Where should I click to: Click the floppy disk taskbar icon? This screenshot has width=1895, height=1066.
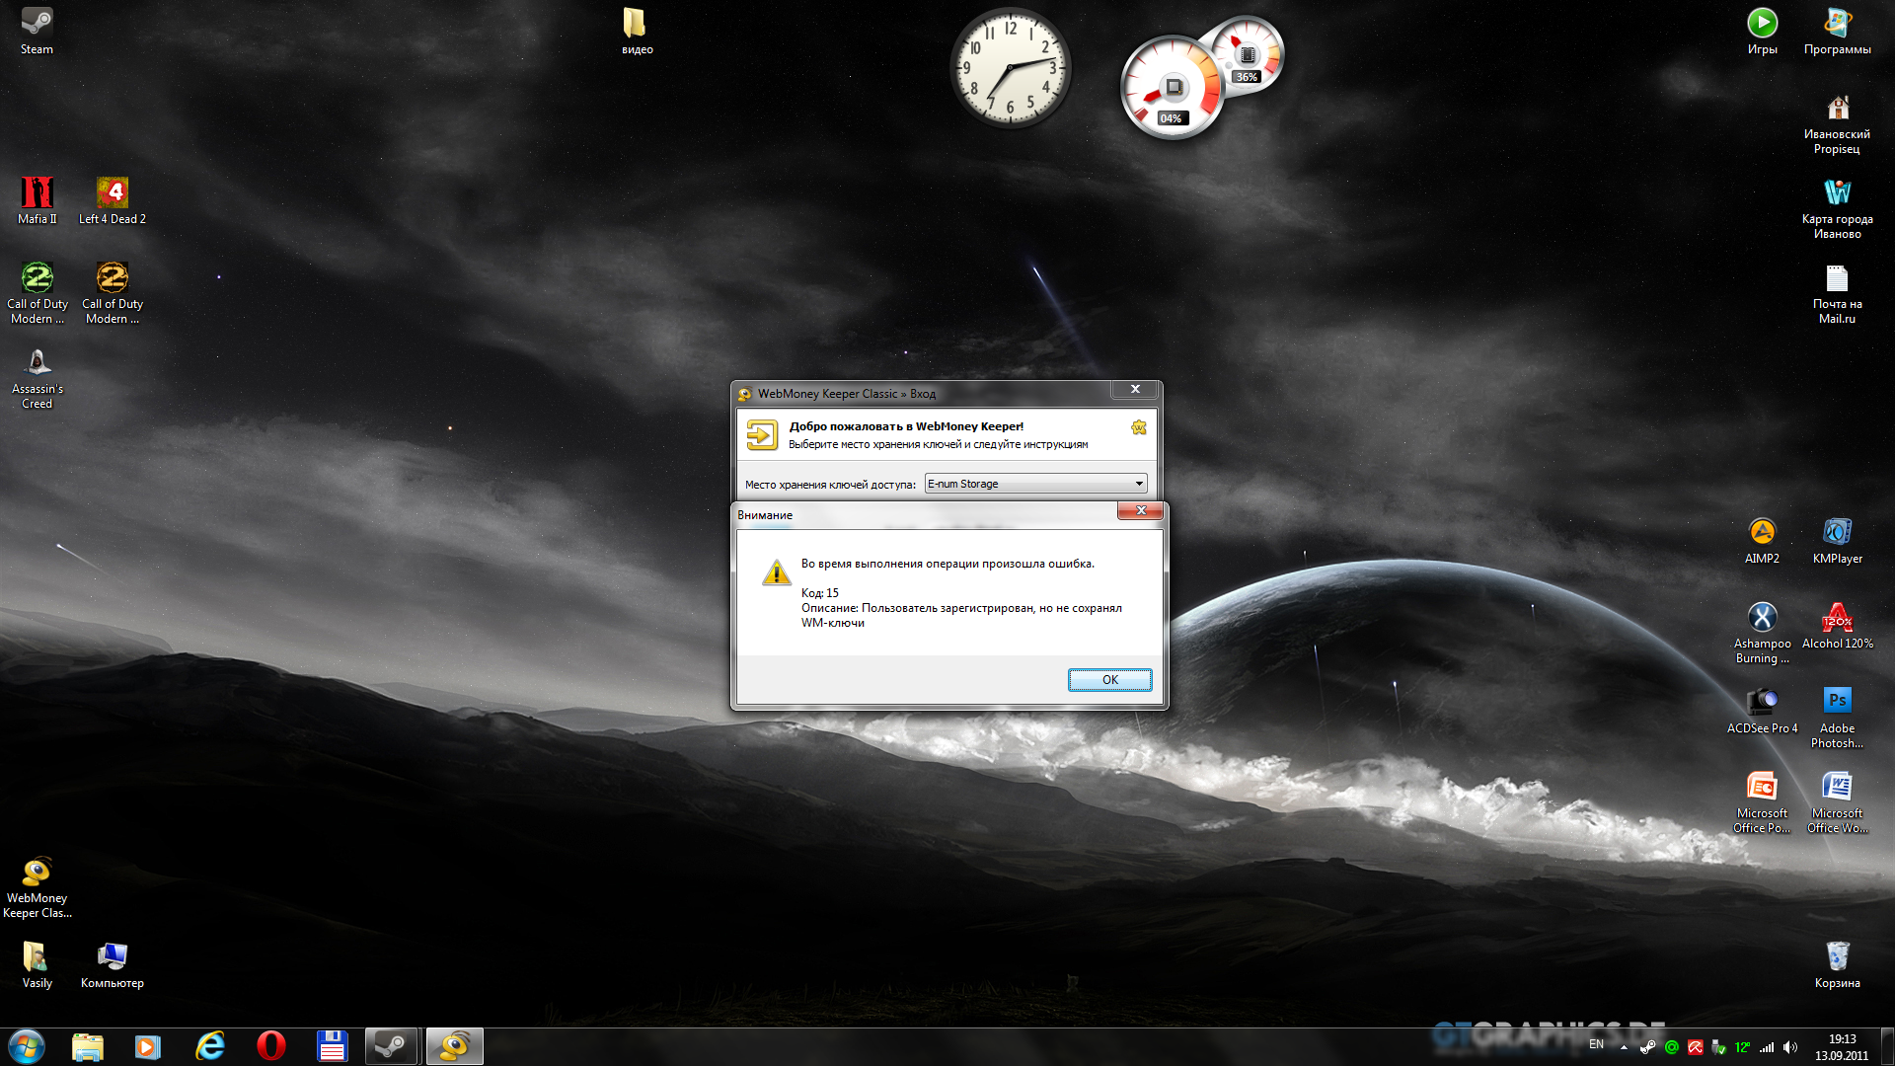click(332, 1046)
